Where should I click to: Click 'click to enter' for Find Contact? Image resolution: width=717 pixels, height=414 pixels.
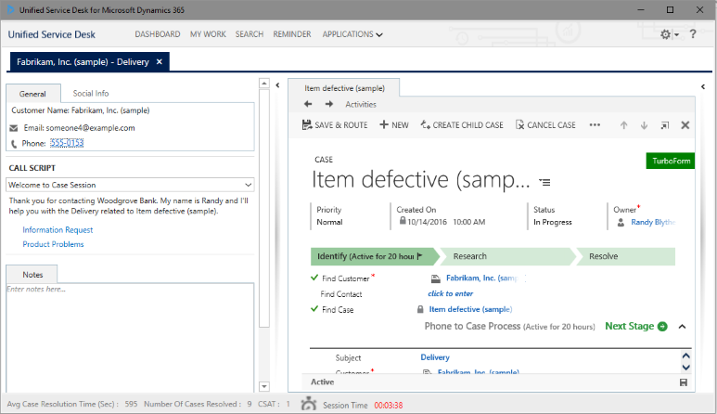click(451, 293)
